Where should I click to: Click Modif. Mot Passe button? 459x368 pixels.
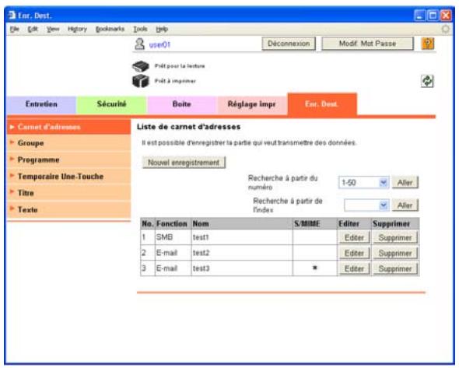pos(367,44)
